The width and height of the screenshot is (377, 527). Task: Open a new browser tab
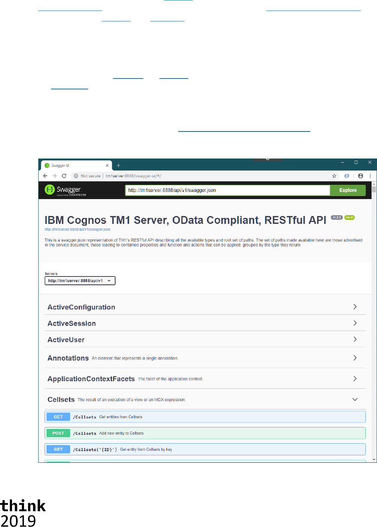[x=119, y=165]
